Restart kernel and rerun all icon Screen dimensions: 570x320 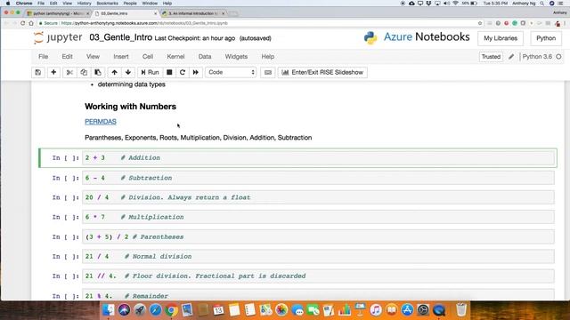pos(196,72)
